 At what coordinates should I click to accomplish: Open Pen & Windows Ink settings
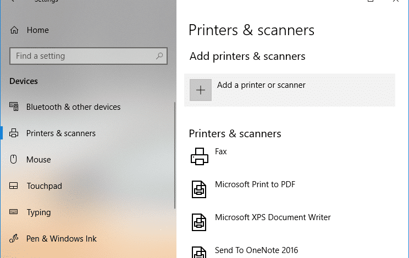[62, 238]
